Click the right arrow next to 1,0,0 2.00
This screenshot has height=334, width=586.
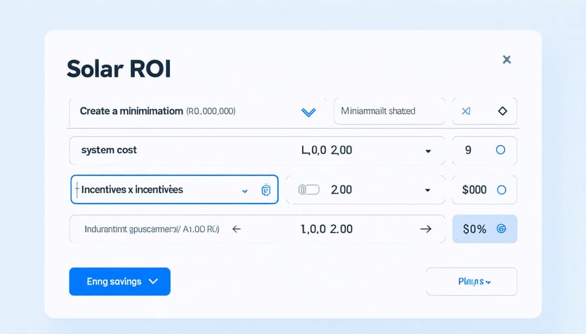426,229
